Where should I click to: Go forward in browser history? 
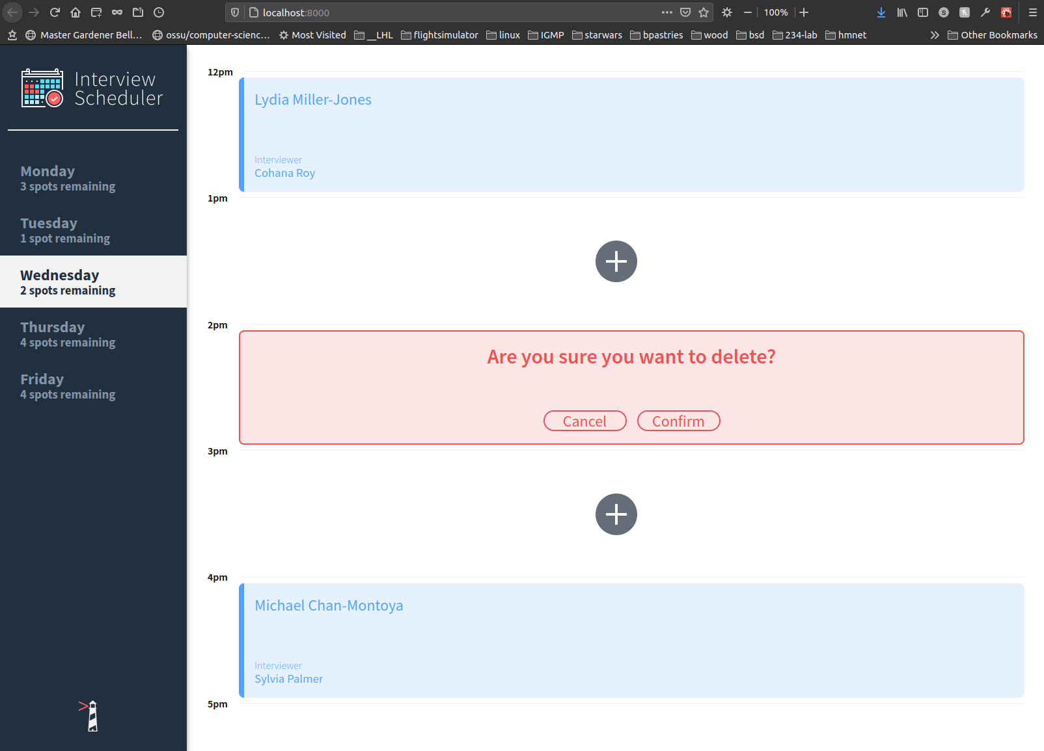(34, 12)
